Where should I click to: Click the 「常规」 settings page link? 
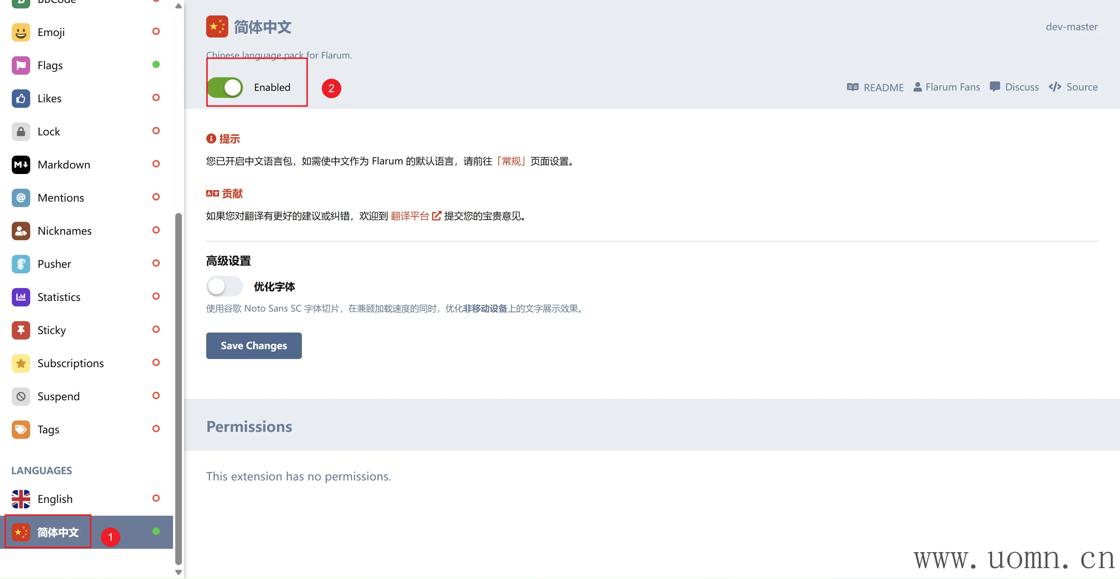click(x=511, y=161)
